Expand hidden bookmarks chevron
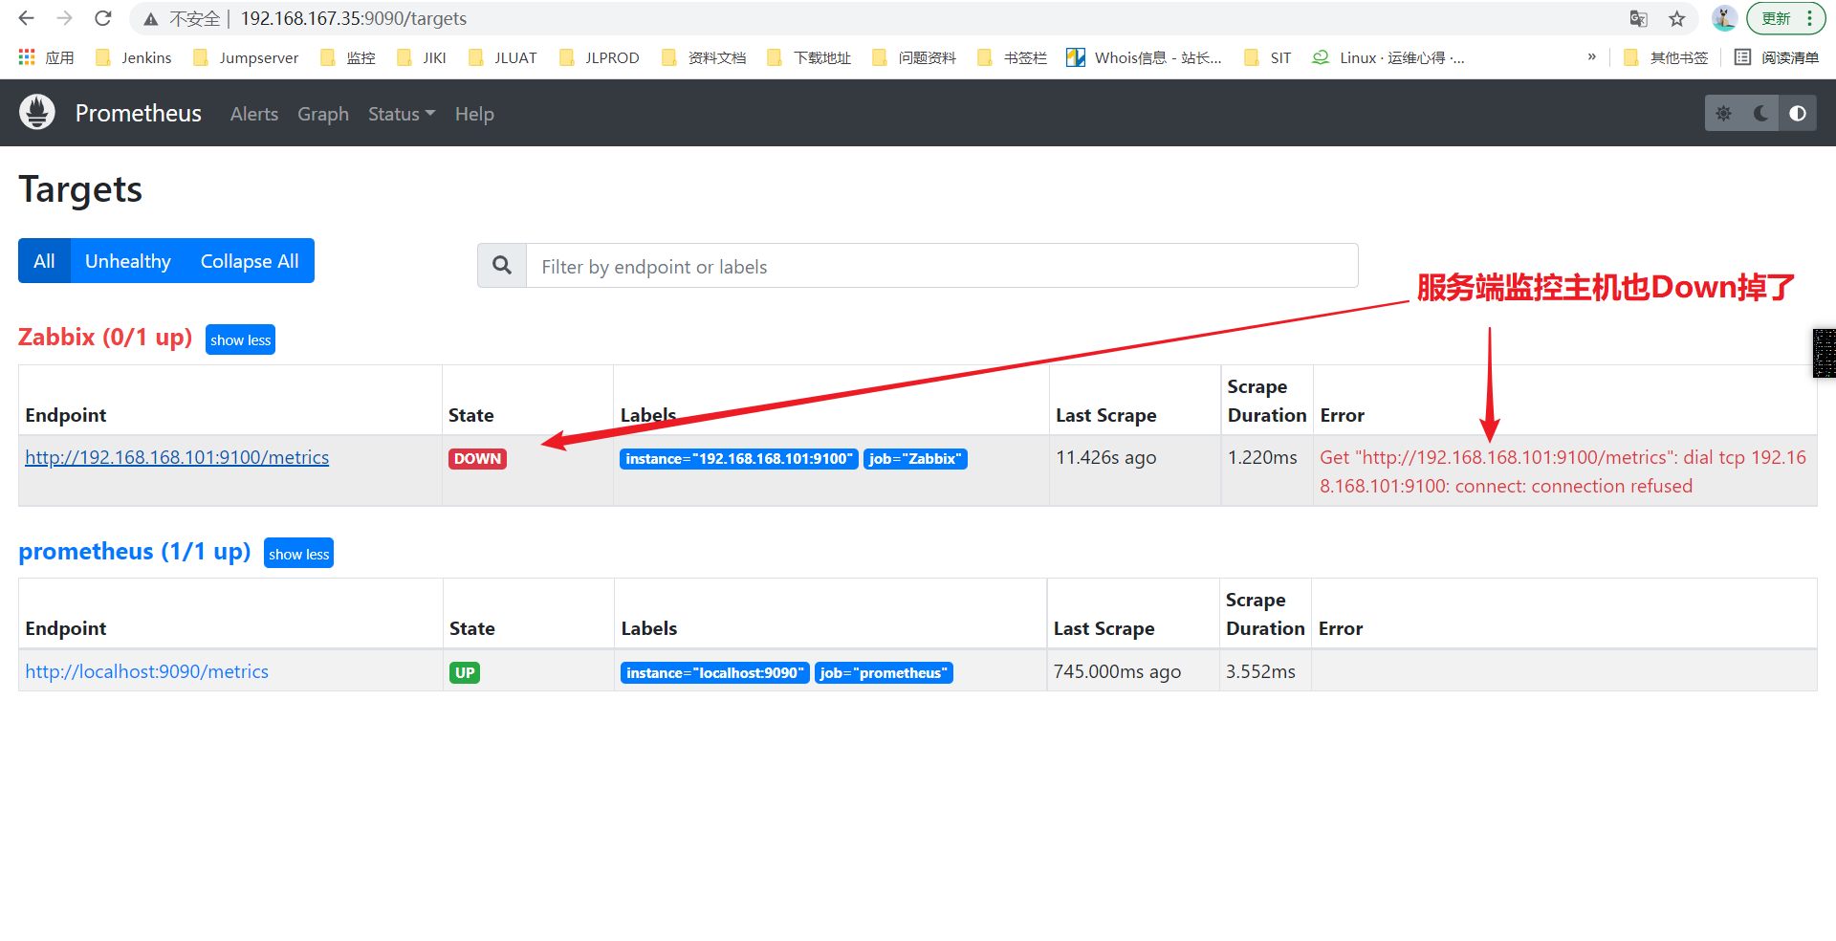Image resolution: width=1836 pixels, height=941 pixels. 1591,57
